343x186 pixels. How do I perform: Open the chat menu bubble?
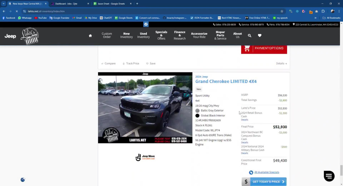pos(329,176)
